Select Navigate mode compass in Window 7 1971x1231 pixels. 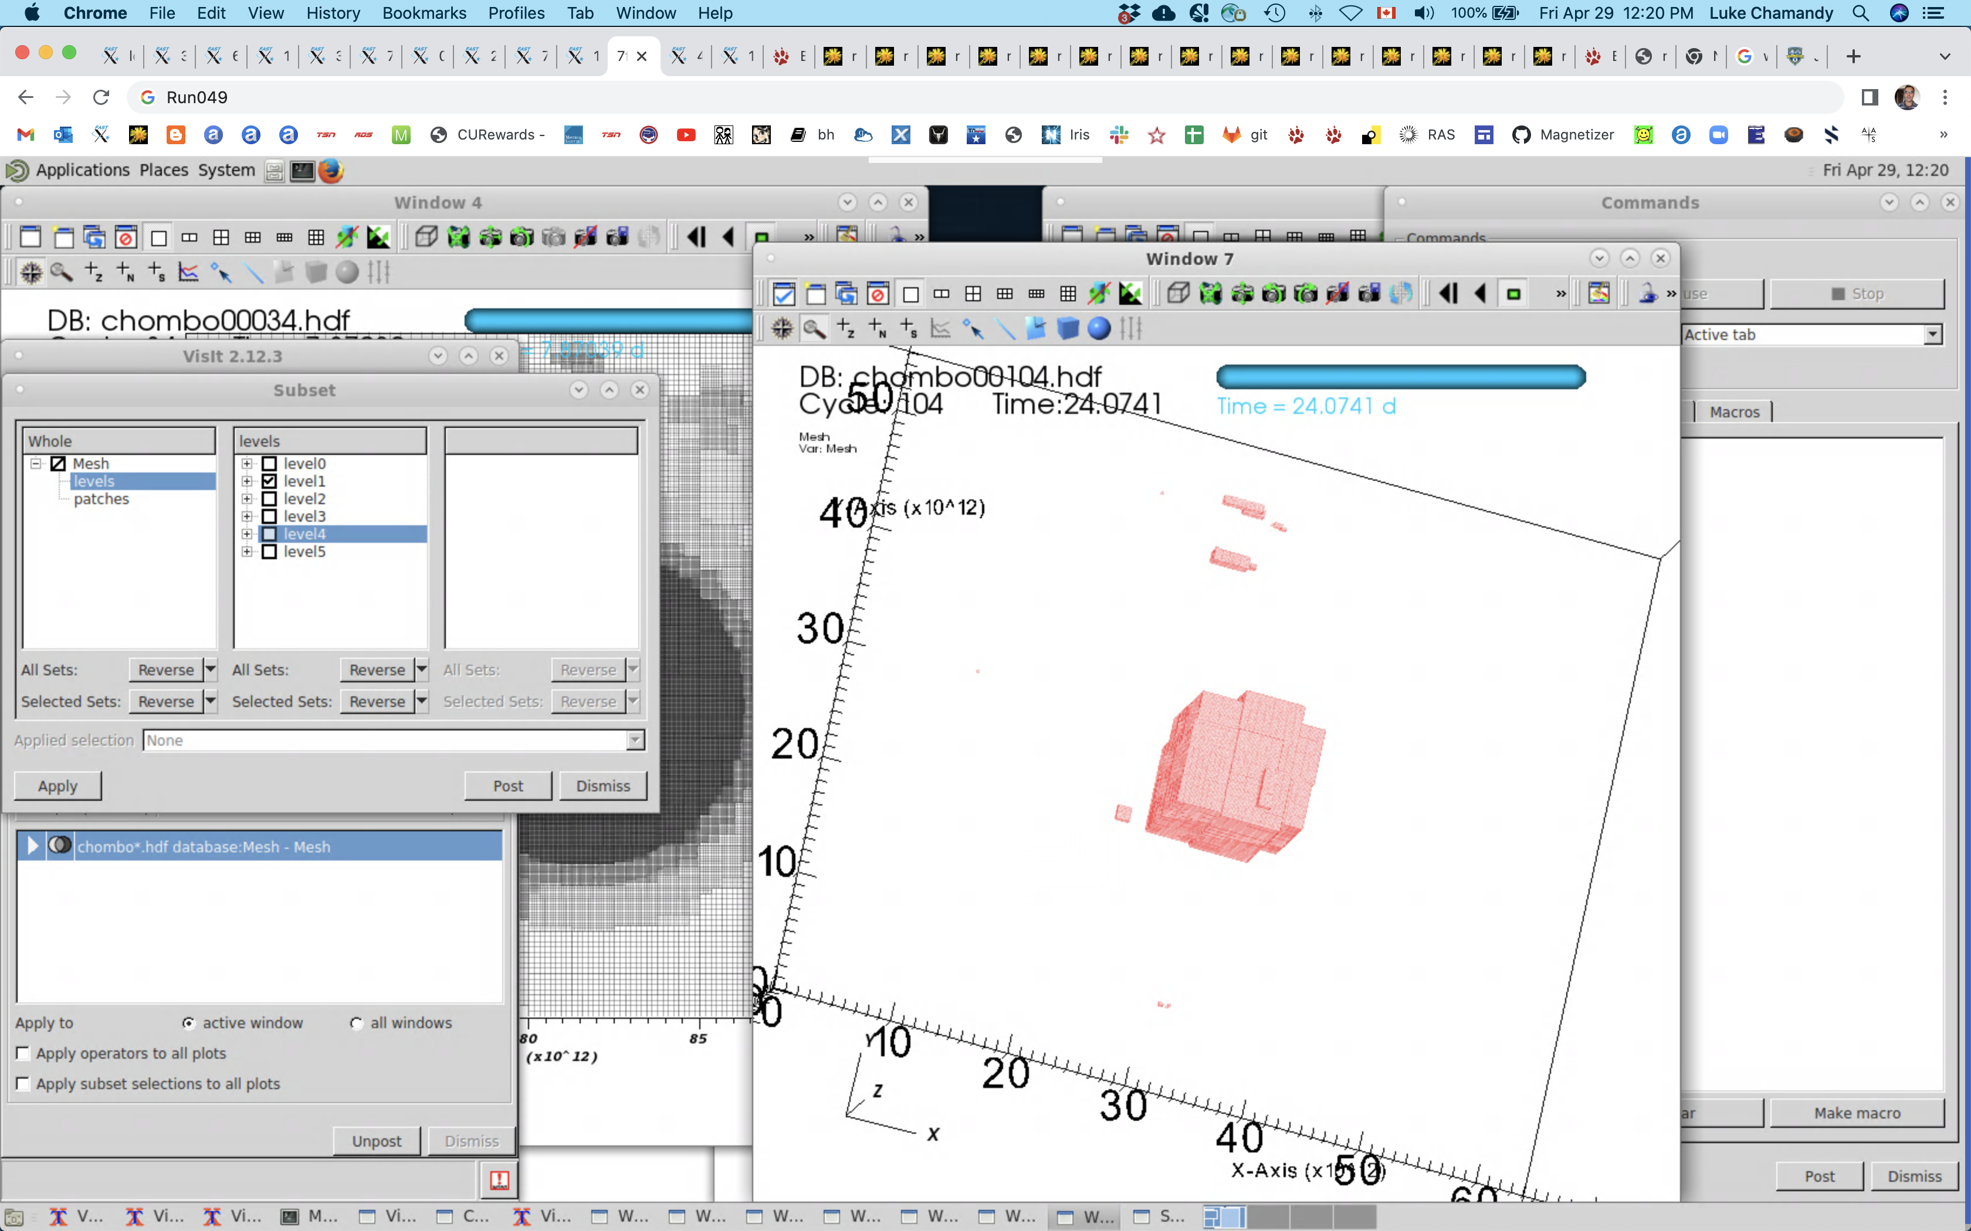pos(782,329)
